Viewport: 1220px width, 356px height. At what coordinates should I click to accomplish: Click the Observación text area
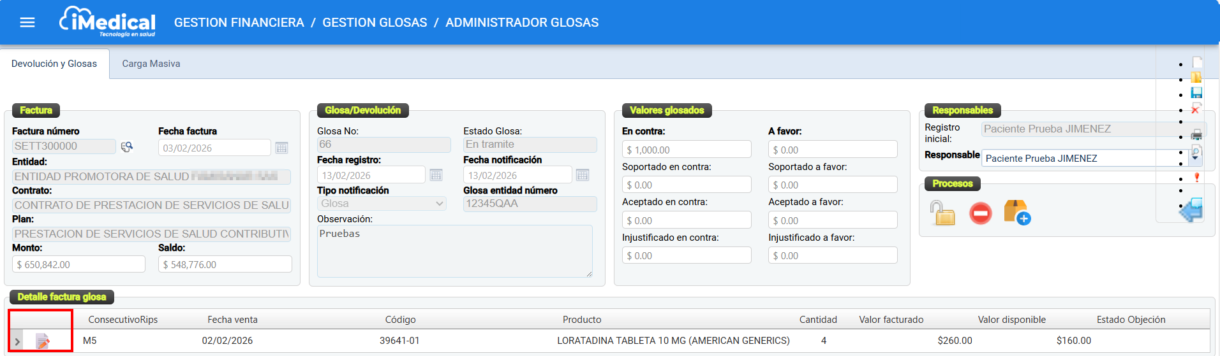(454, 251)
